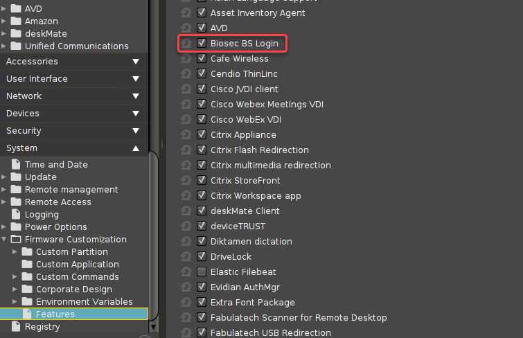
Task: Click the reset icon beside Citrix Workspace app
Action: 186,196
